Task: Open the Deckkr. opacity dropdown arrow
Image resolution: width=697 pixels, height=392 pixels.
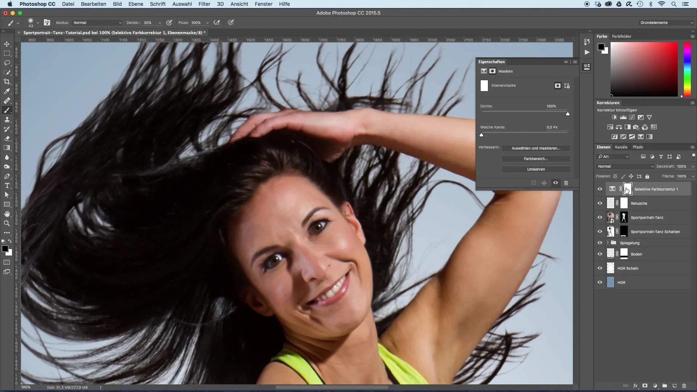Action: [x=160, y=23]
